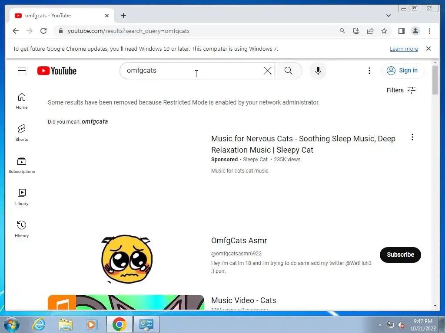This screenshot has height=333, width=445.
Task: Click the Sign in button
Action: coord(403,71)
